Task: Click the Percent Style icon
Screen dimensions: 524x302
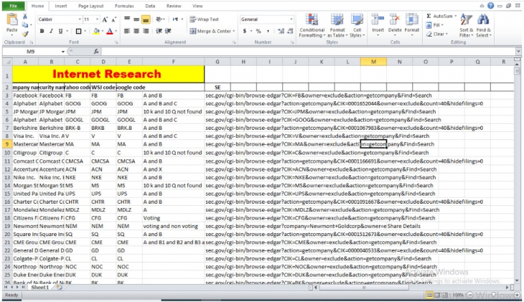Action: [x=258, y=31]
